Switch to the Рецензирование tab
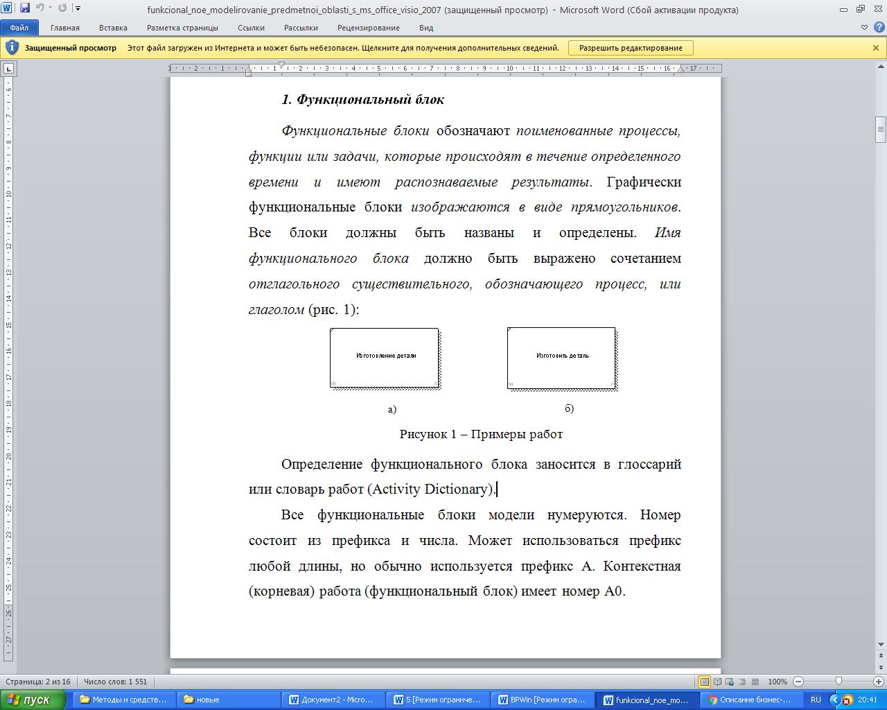The width and height of the screenshot is (887, 710). tap(369, 28)
